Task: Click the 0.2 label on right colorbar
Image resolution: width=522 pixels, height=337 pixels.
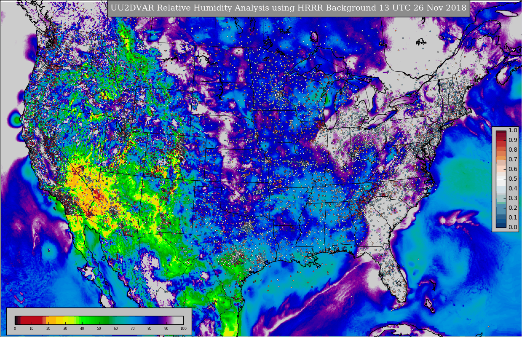Action: point(513,208)
